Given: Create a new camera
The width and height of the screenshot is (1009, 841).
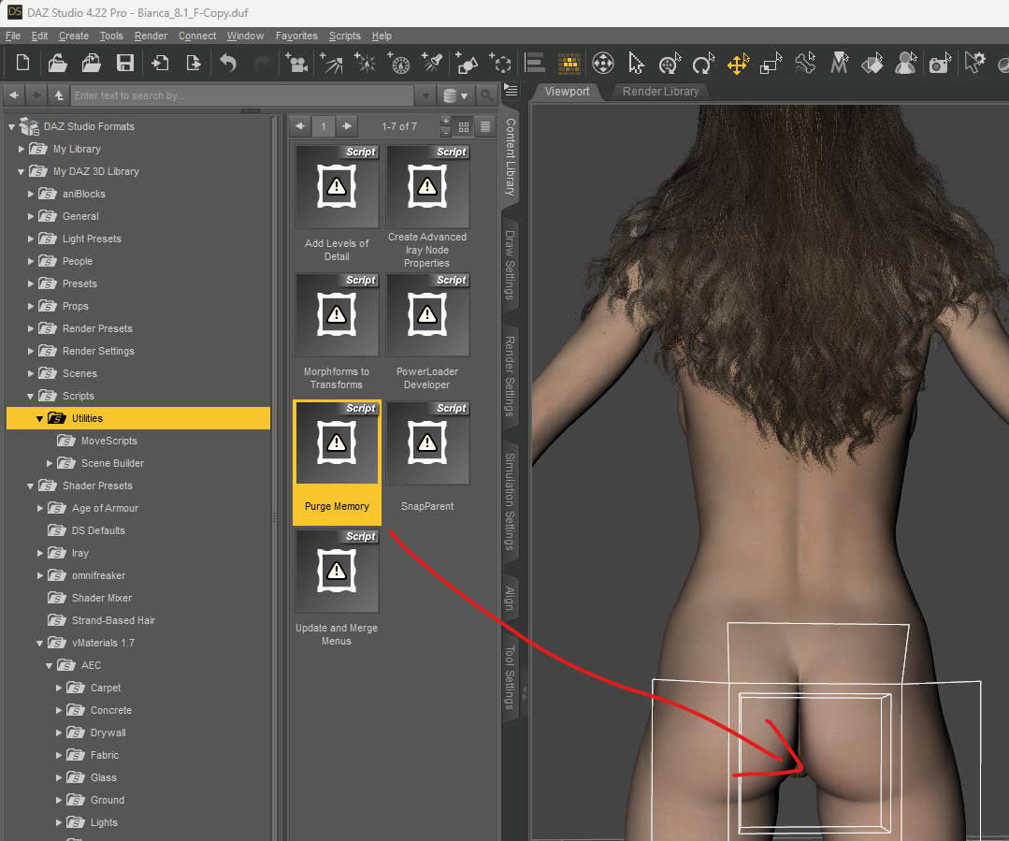Looking at the screenshot, I should pos(296,63).
